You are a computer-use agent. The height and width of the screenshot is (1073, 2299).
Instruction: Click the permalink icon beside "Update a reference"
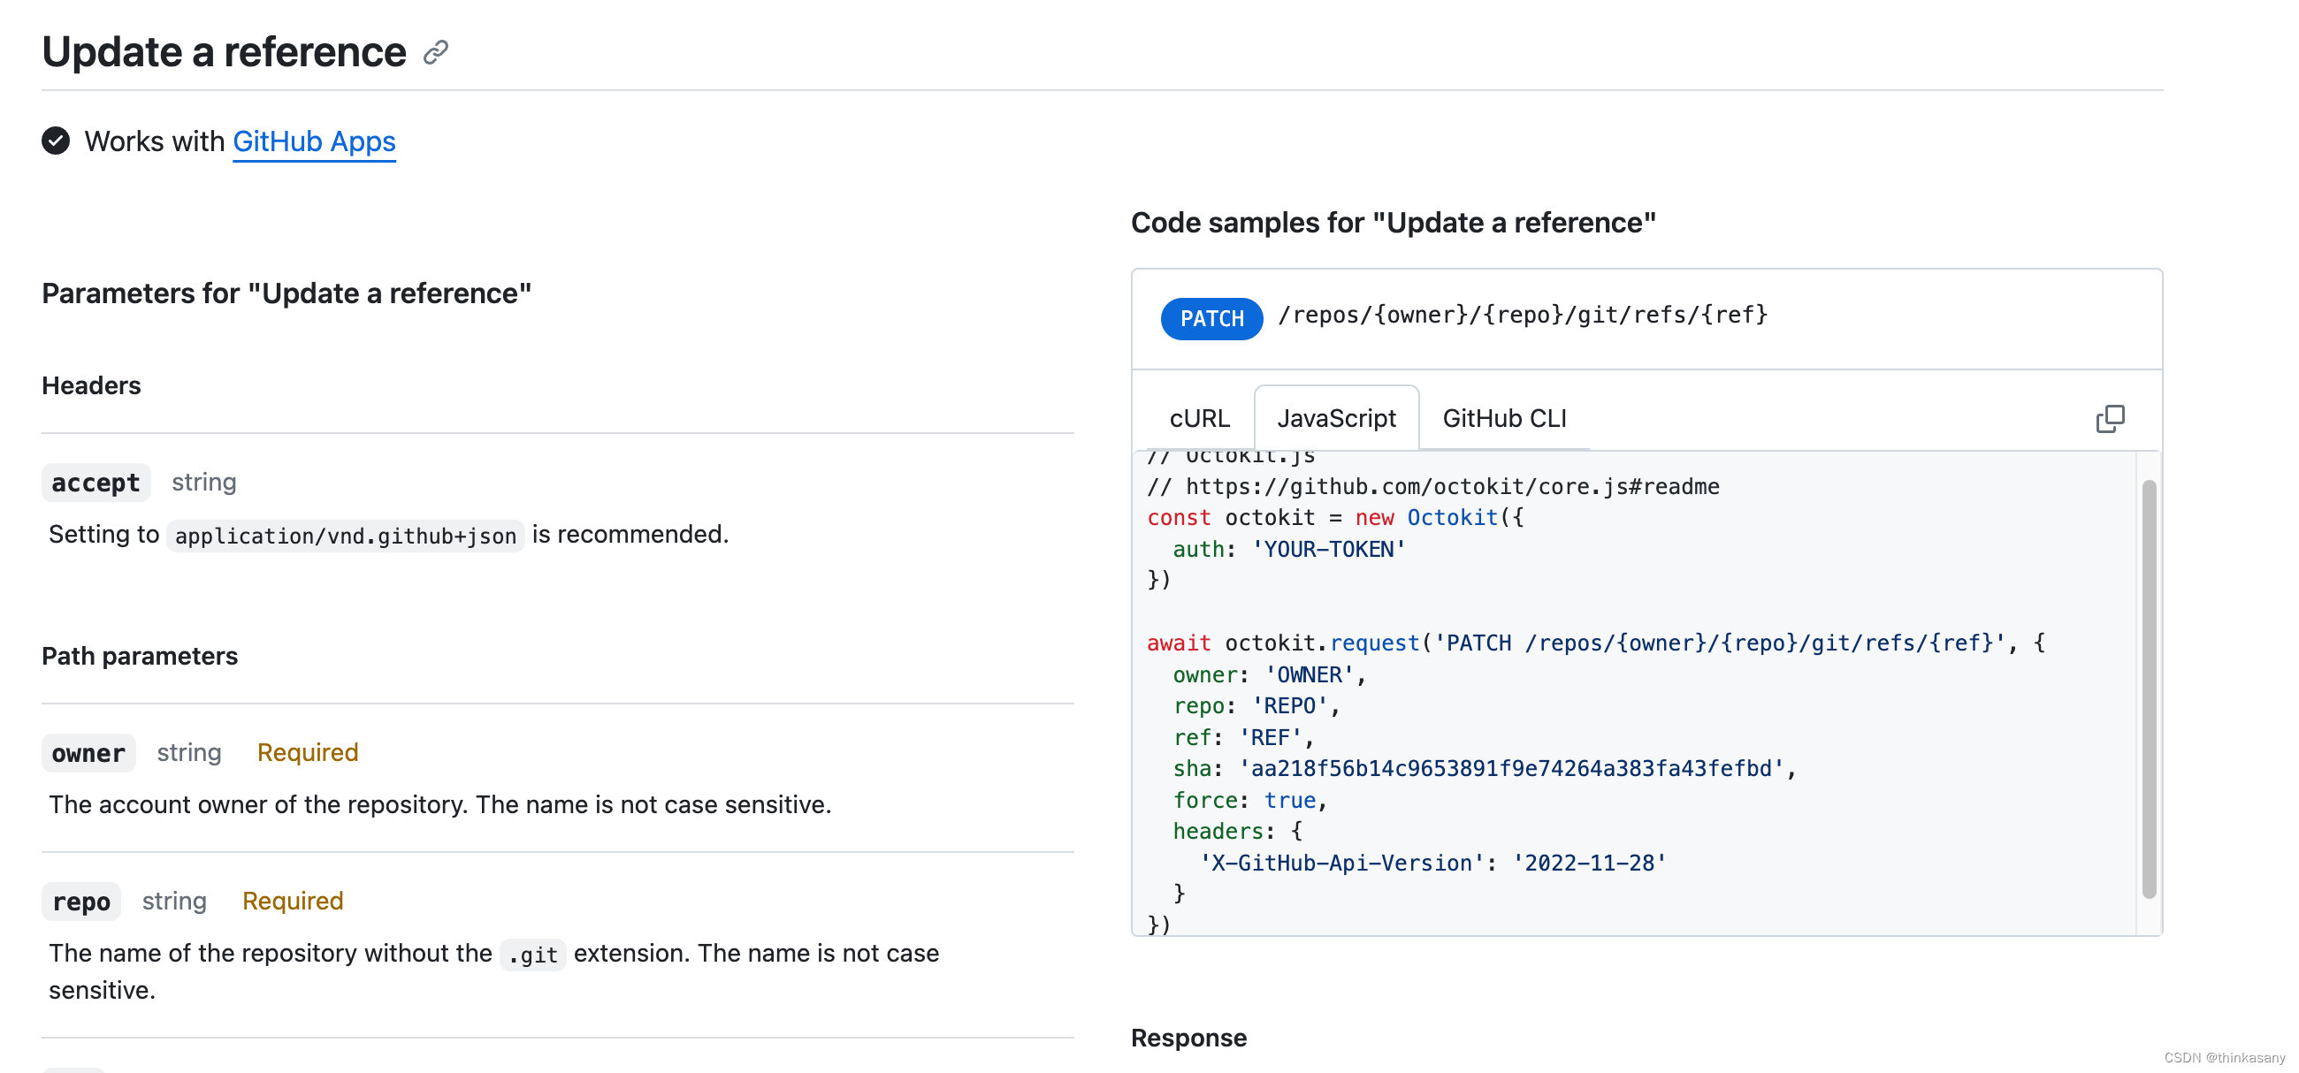coord(435,53)
